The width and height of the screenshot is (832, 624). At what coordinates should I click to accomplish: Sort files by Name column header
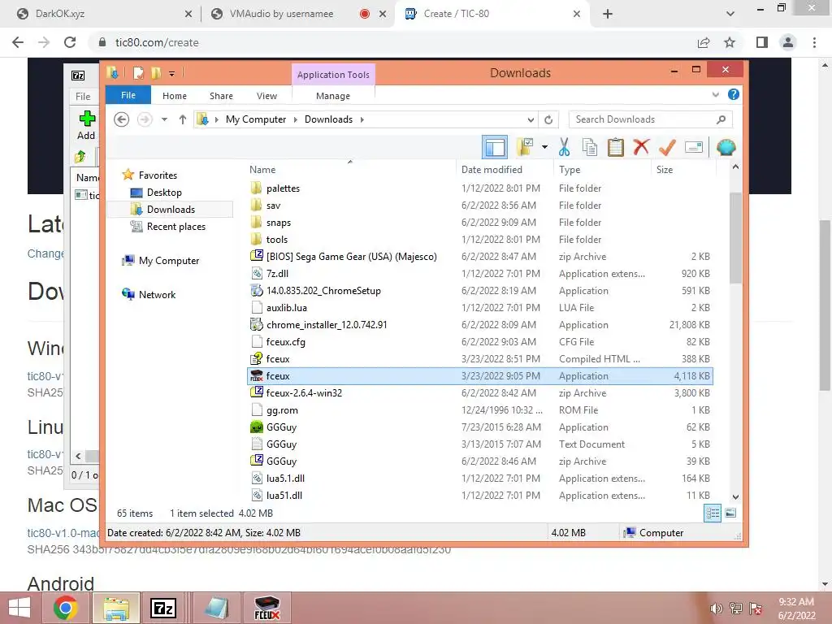tap(351, 170)
